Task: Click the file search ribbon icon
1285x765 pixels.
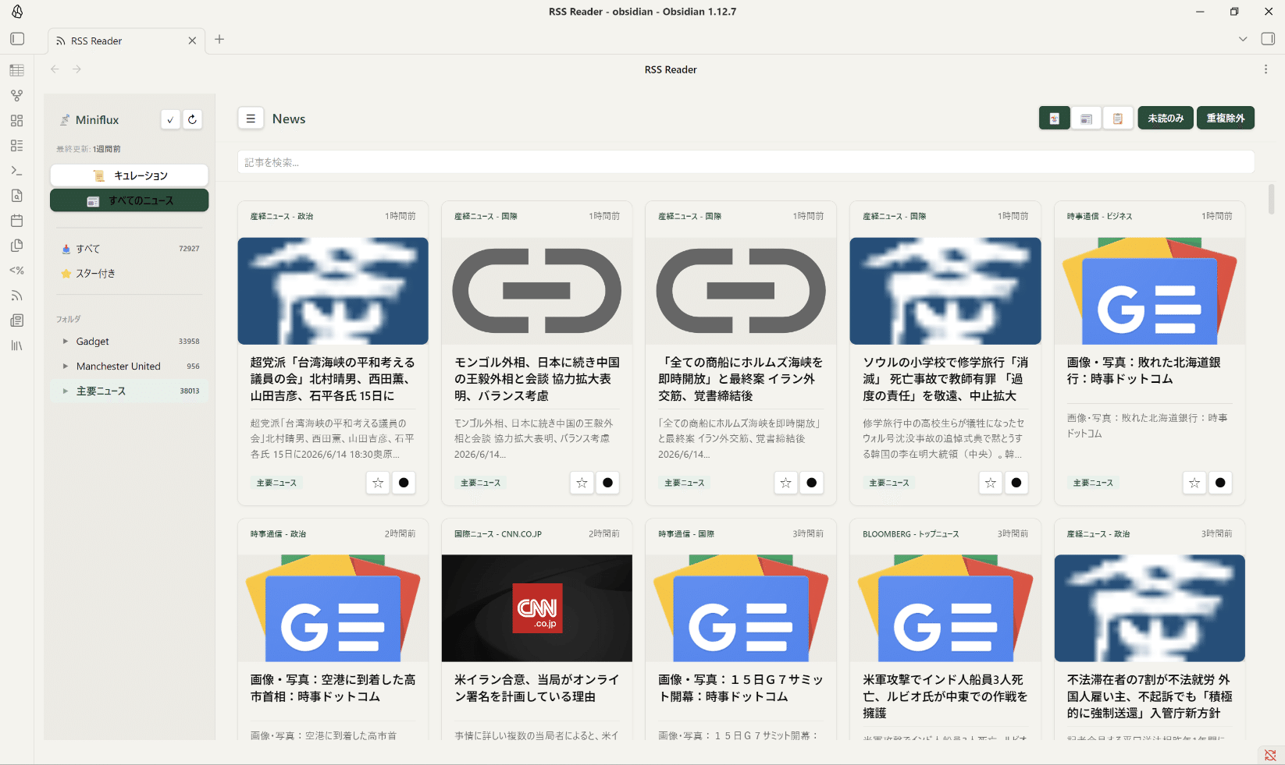Action: 16,195
